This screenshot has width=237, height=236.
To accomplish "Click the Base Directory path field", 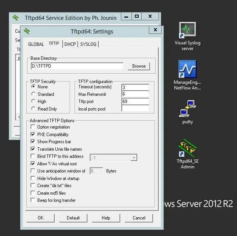I will [77, 66].
